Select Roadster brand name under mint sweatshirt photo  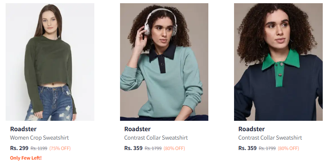click(137, 129)
